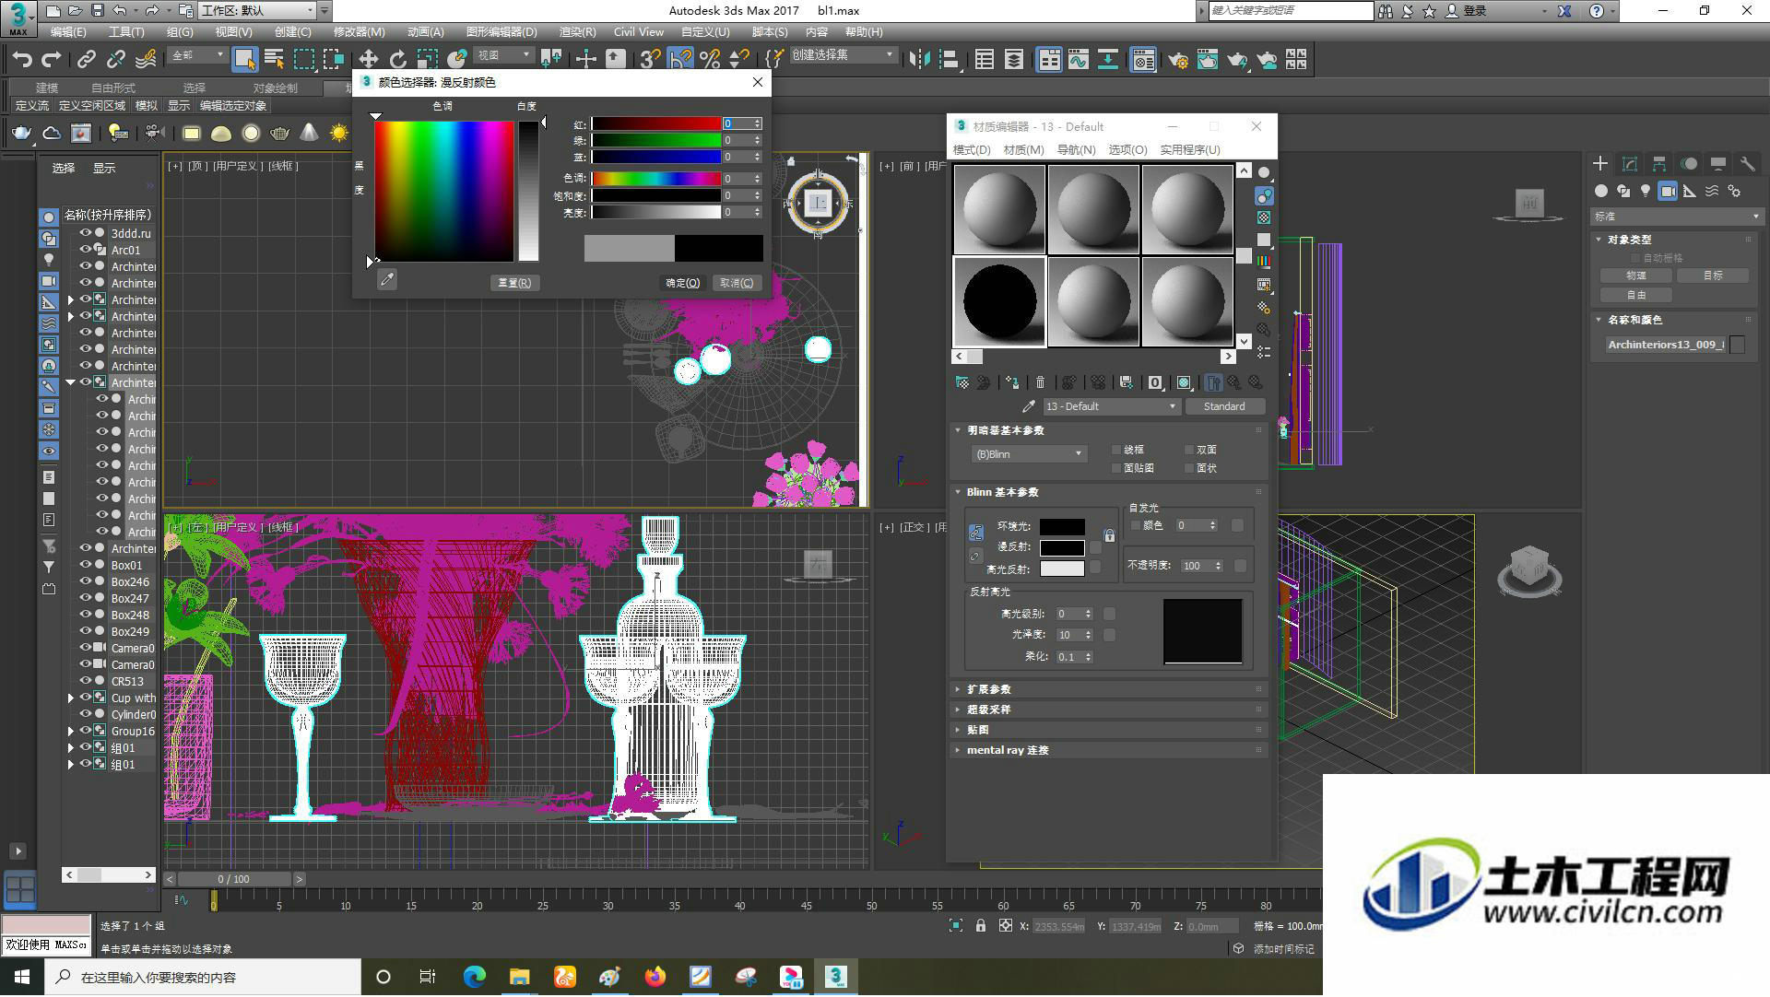Viewport: 1770px width, 997px height.
Task: Click the Mirror tool icon
Action: (919, 60)
